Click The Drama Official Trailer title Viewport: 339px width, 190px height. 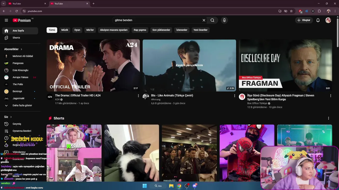78,96
